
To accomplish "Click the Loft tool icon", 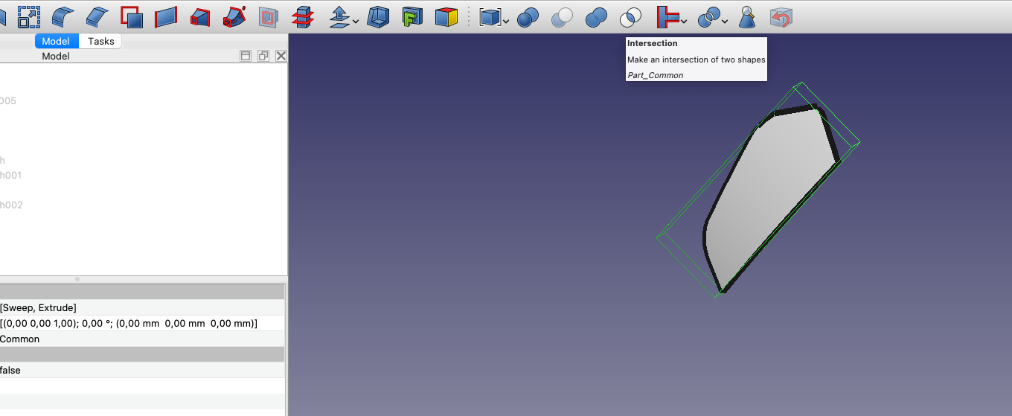I will click(200, 16).
